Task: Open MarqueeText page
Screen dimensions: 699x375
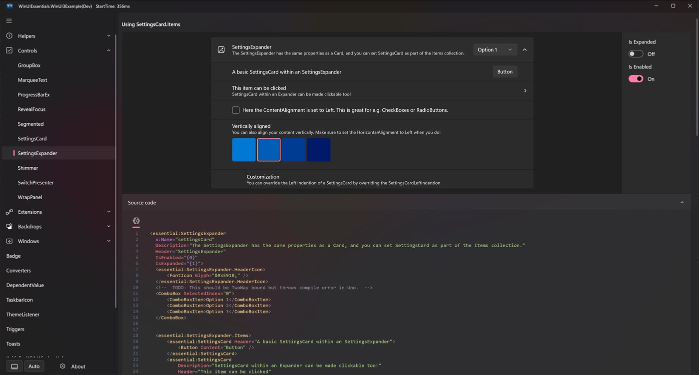Action: pos(58,80)
